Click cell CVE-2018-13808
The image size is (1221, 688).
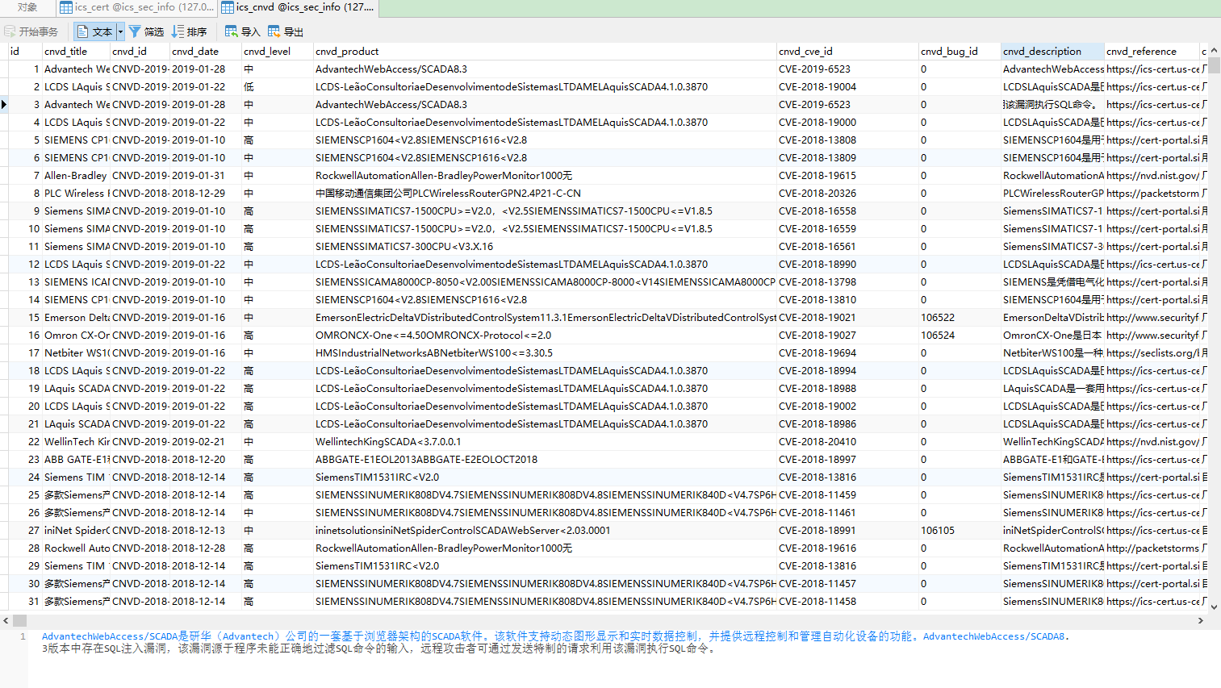(847, 140)
